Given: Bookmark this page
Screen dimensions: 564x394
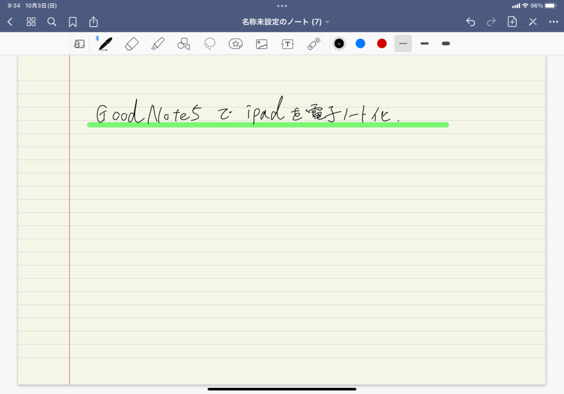Looking at the screenshot, I should (73, 22).
